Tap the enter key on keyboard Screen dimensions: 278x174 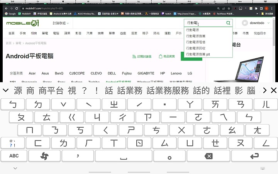[x=254, y=156]
